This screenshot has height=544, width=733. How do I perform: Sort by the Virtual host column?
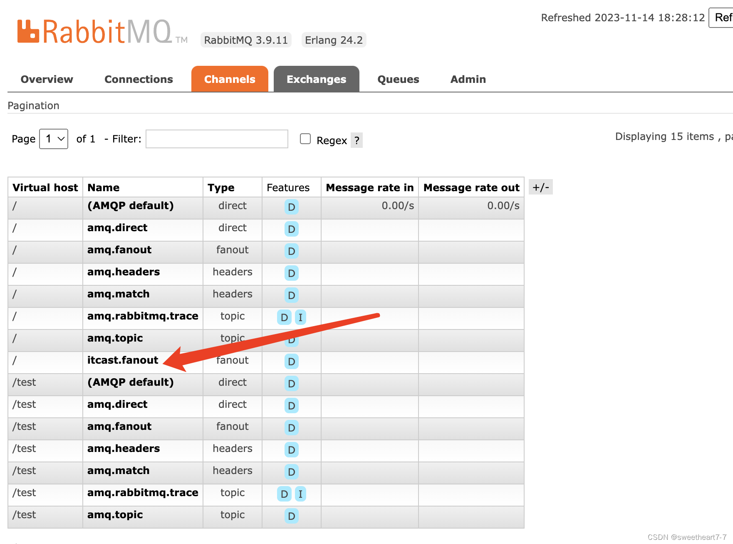45,188
